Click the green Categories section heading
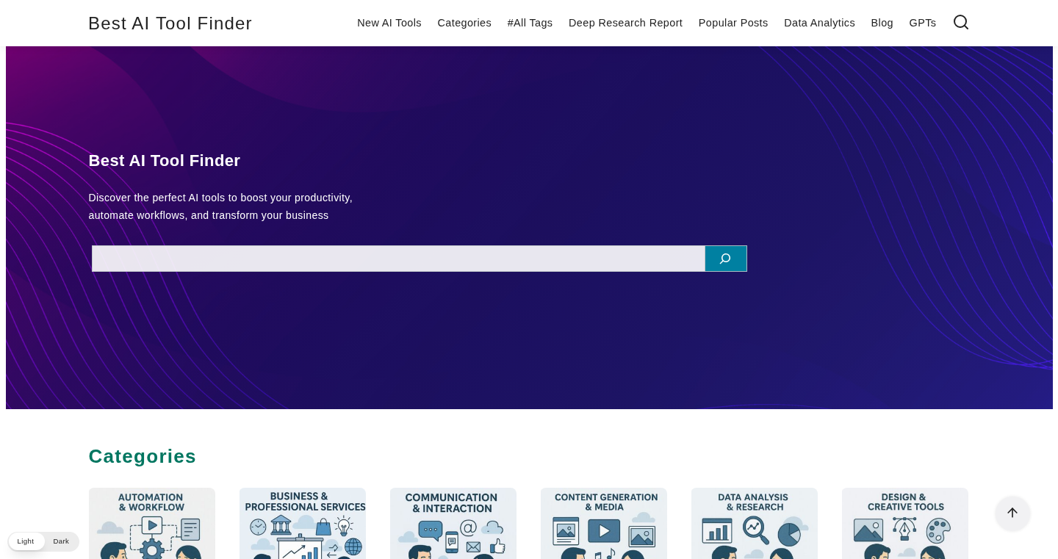This screenshot has height=559, width=1058. (x=143, y=456)
